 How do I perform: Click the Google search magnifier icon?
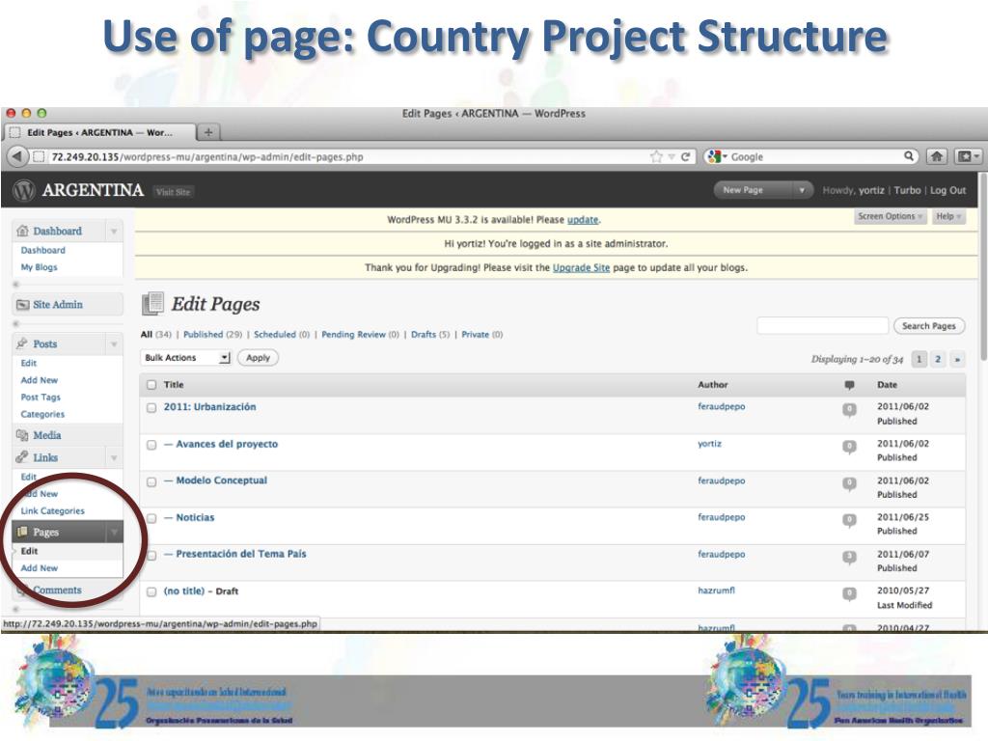click(909, 155)
